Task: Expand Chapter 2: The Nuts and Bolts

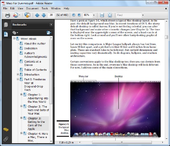Action: point(22,106)
